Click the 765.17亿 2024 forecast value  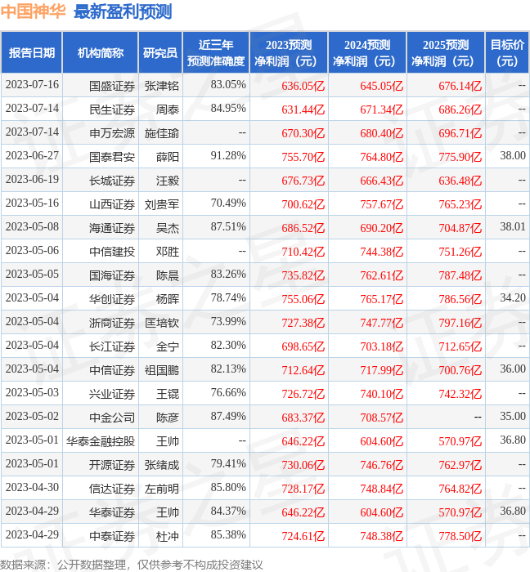click(x=382, y=299)
